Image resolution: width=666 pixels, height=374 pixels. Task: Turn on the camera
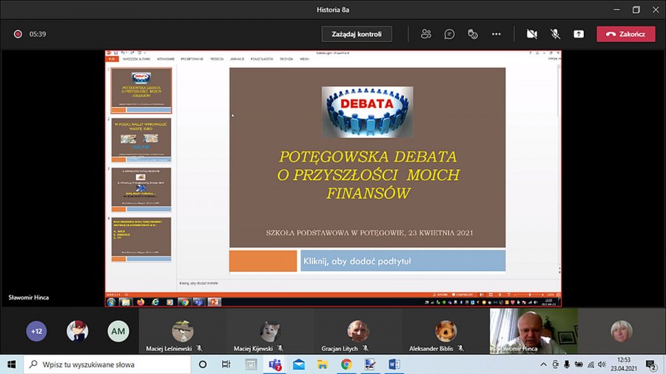coord(531,34)
